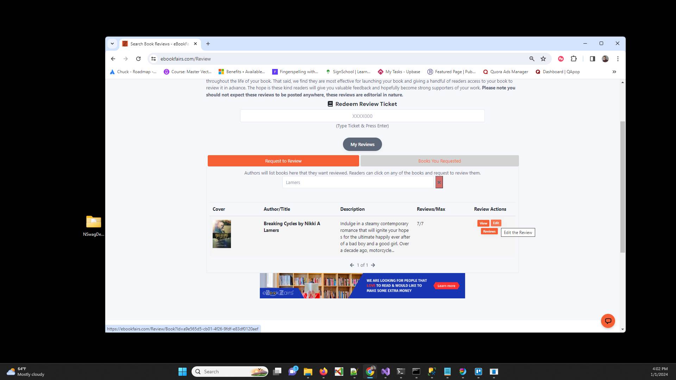This screenshot has width=676, height=380.
Task: Click Learn more in the banner ad
Action: (x=446, y=286)
